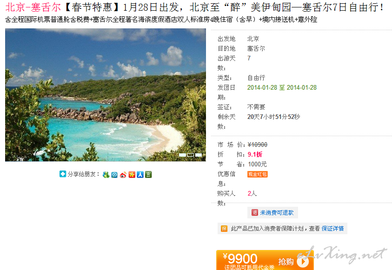Share to Tencent Weibo icon
Viewport: 392px width, 270px height.
click(x=114, y=175)
